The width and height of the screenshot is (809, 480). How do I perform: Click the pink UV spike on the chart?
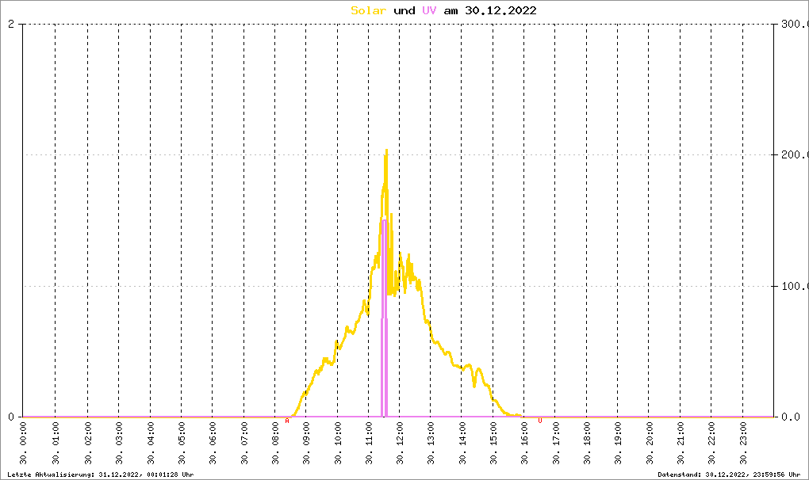point(384,317)
